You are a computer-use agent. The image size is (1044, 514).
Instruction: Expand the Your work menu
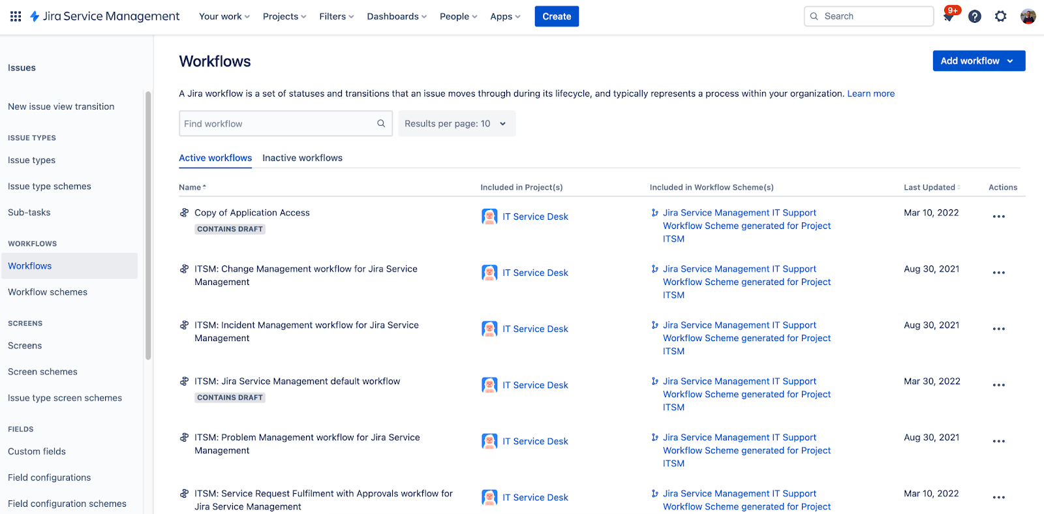pyautogui.click(x=224, y=16)
